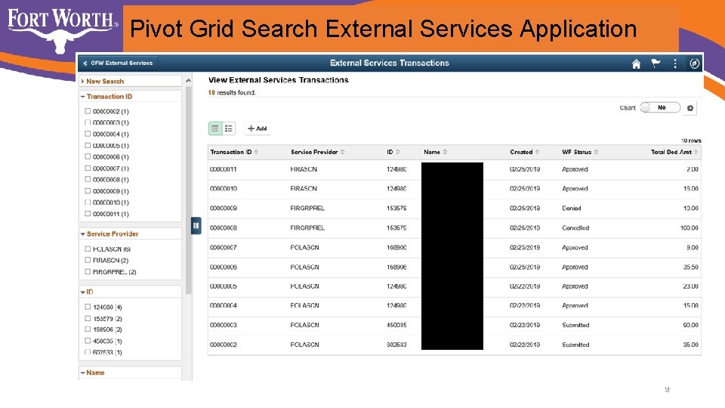Screen dimensions: 725x408
Task: Click the 35.50 deduction amount
Action: [690, 267]
